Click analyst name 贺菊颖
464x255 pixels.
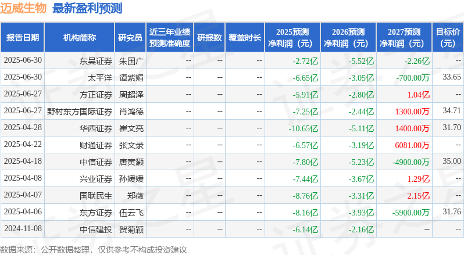point(131,229)
